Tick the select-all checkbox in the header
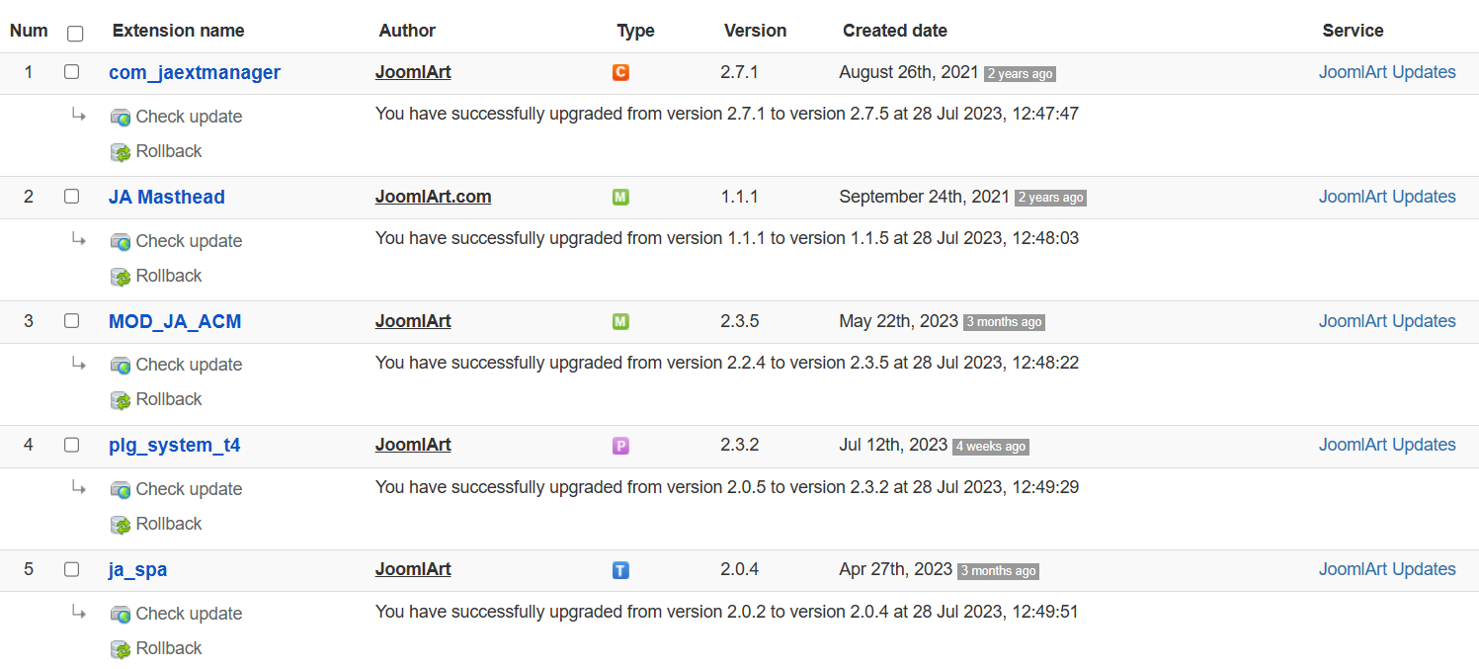The height and width of the screenshot is (669, 1479). point(75,34)
